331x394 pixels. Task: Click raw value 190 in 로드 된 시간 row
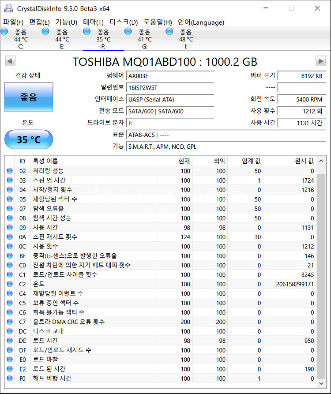pyautogui.click(x=309, y=369)
